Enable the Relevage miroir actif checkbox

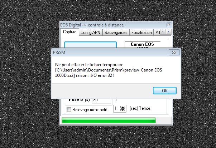69,110
